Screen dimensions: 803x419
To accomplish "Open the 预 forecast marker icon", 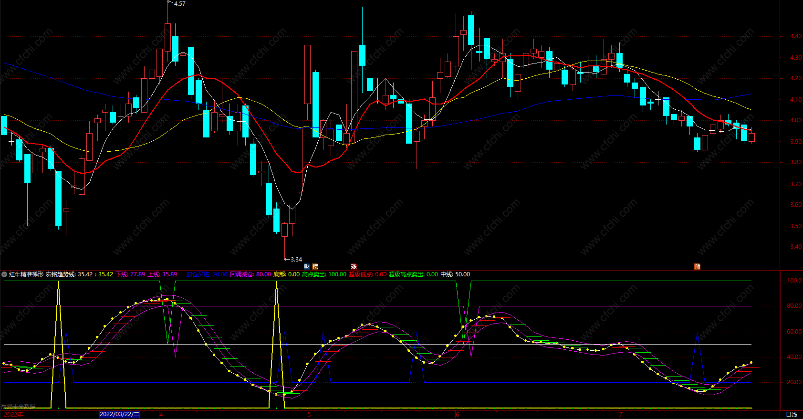I will point(697,267).
